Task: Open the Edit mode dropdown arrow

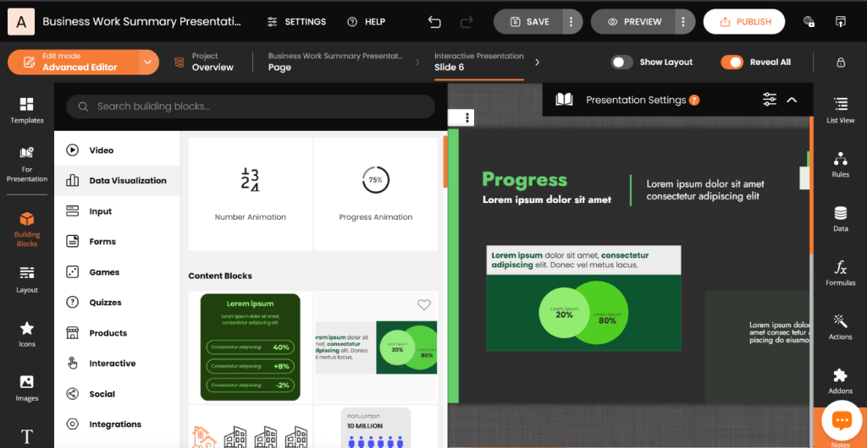Action: [147, 62]
